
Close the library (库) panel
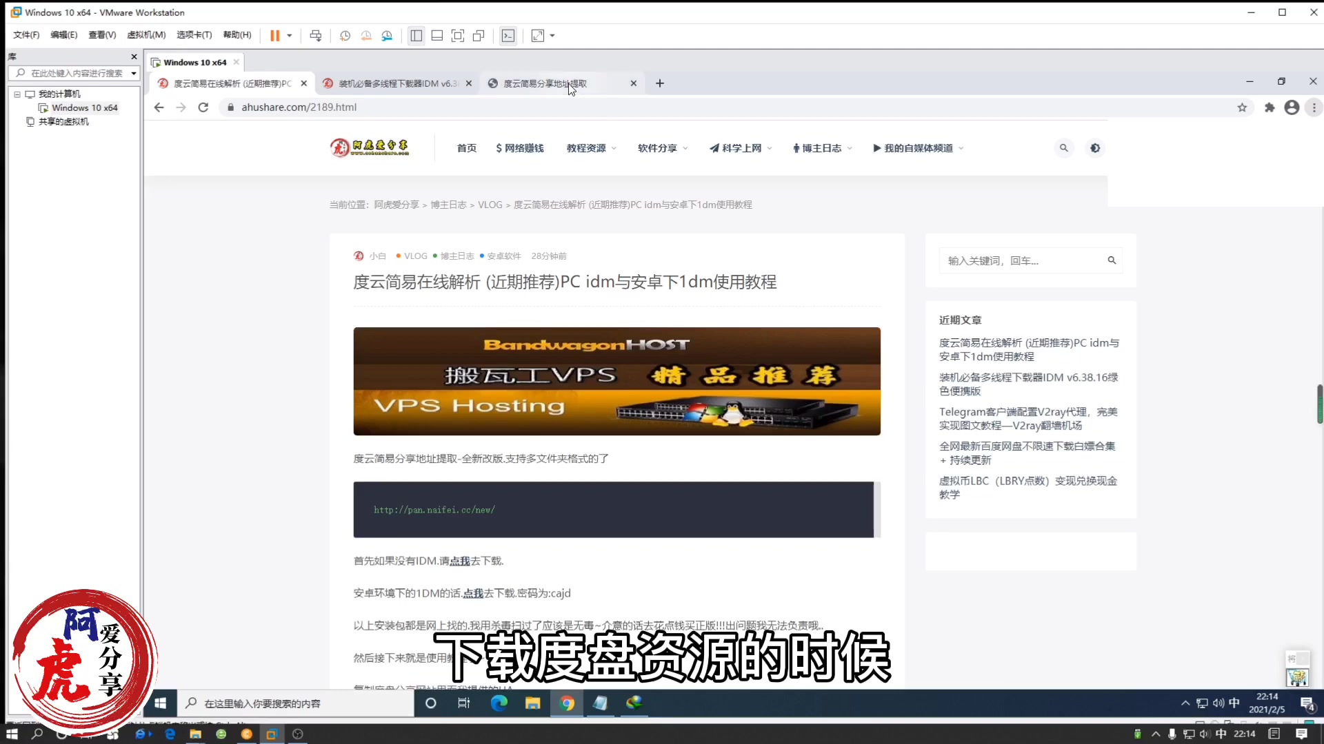pos(134,56)
